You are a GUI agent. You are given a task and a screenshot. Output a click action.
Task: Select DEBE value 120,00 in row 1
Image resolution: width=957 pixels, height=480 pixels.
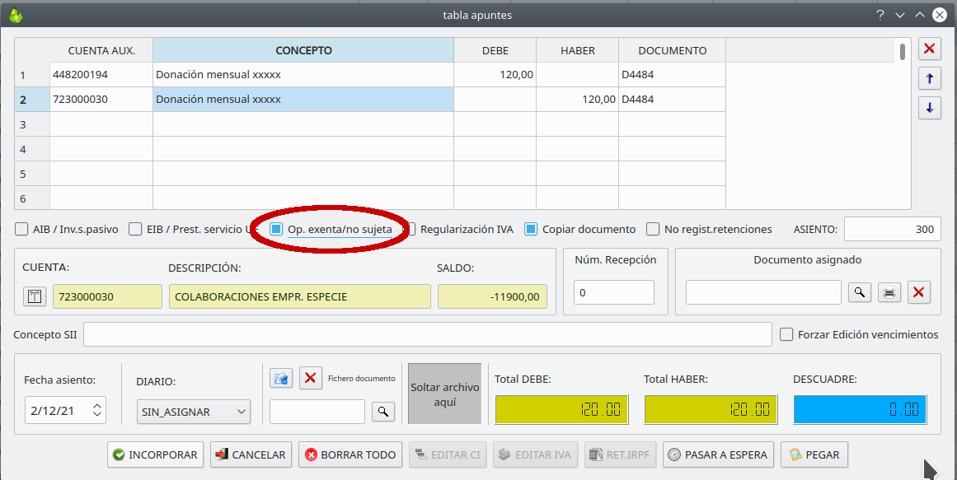pos(495,74)
